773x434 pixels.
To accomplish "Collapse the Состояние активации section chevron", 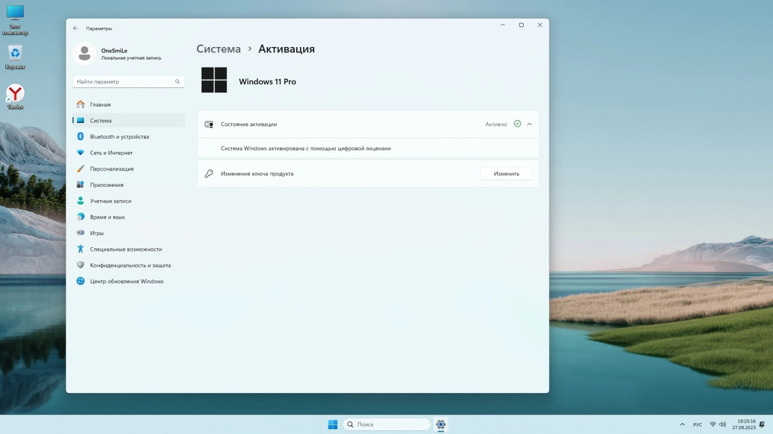I will (530, 124).
